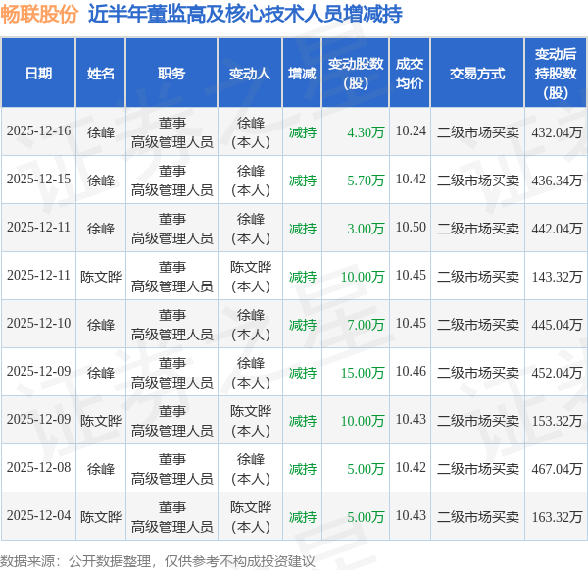
Task: Click the 职务 column header
Action: click(171, 73)
